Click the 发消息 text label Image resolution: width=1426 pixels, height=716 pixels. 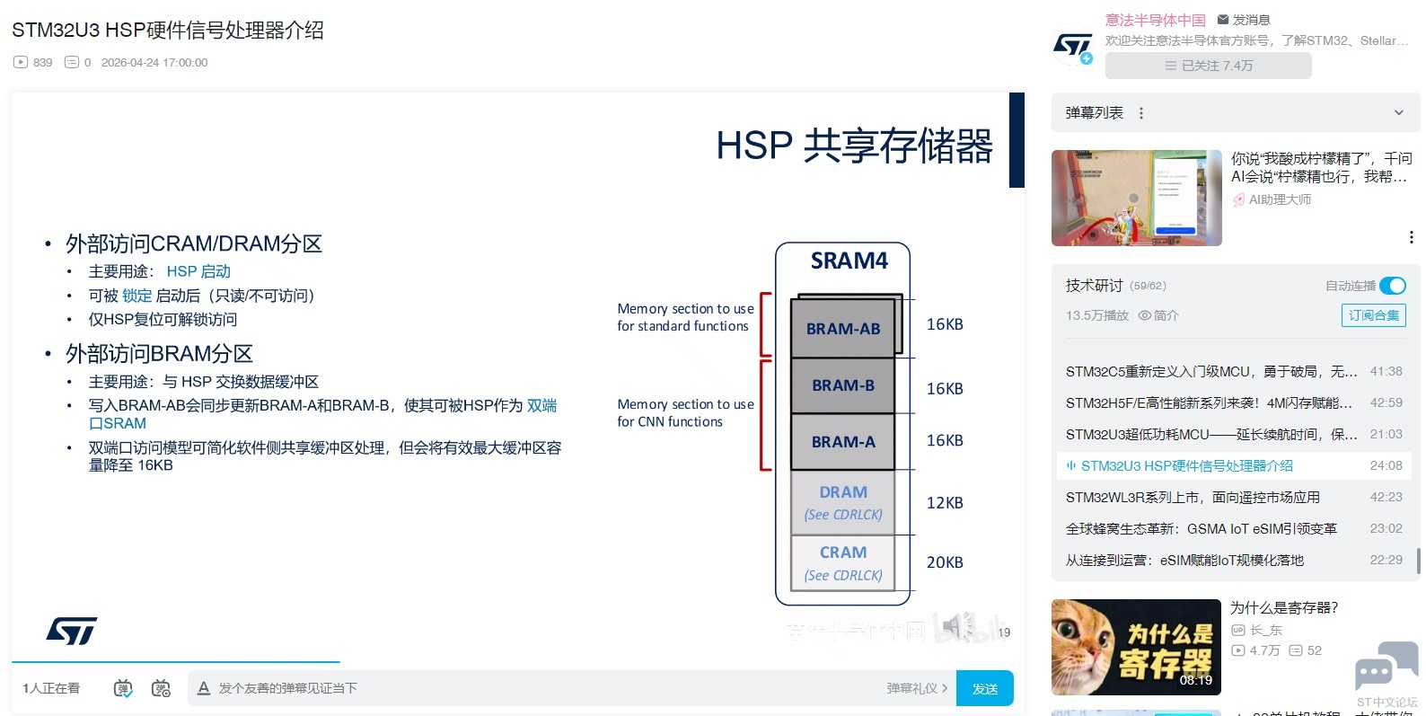point(1251,20)
